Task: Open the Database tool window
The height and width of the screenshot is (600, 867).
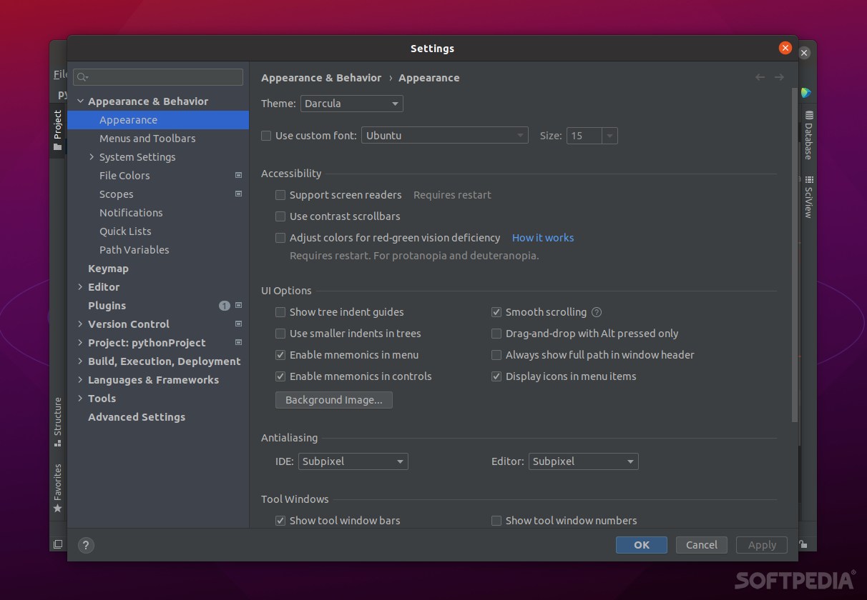Action: (808, 135)
